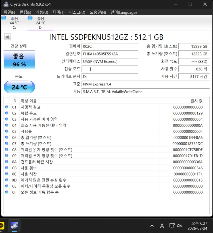Click status dot for attribute 09
This screenshot has height=233, width=213.
pyautogui.click(x=7, y=156)
